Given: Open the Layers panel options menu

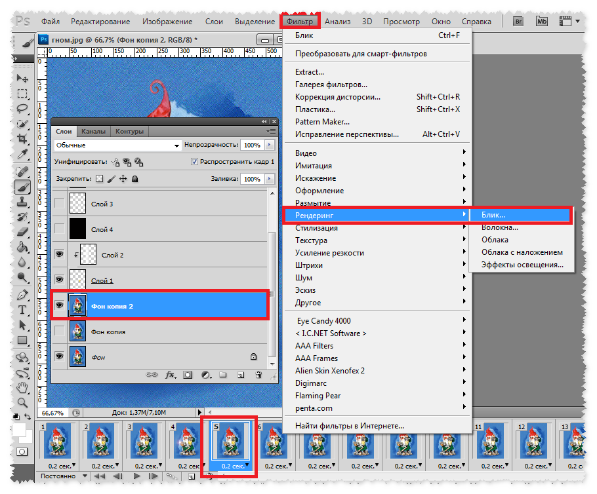Looking at the screenshot, I should point(271,131).
